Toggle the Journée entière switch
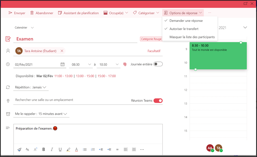 point(158,64)
